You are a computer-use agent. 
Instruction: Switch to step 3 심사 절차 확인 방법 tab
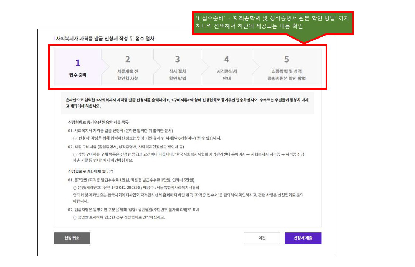[x=177, y=67]
